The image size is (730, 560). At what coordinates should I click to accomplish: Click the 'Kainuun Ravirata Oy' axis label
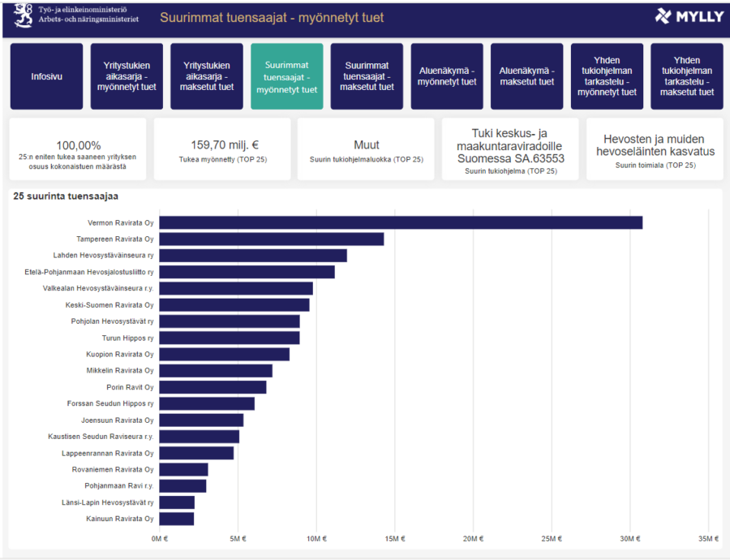(120, 519)
